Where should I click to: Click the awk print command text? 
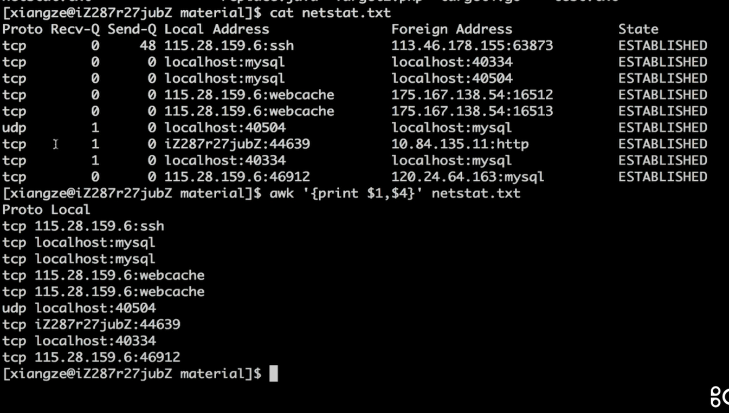coord(395,193)
